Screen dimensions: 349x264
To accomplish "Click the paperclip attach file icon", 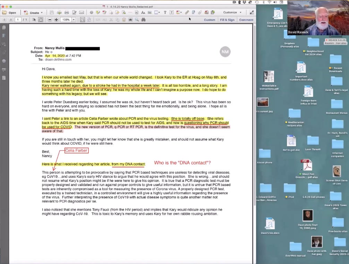I will point(200,12).
